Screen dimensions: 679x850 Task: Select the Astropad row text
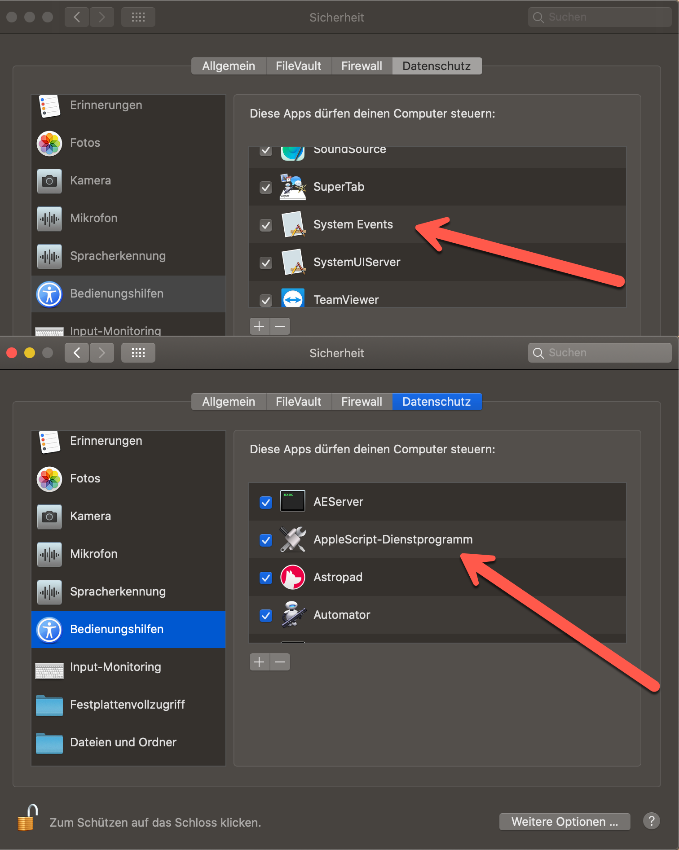point(338,577)
